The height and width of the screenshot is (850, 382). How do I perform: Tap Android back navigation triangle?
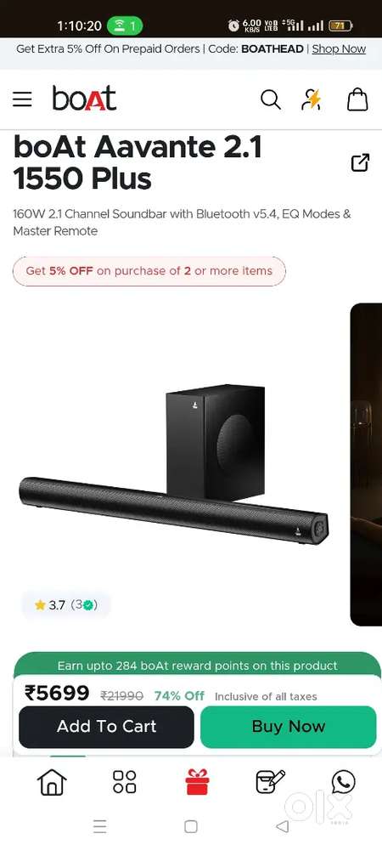point(282,826)
